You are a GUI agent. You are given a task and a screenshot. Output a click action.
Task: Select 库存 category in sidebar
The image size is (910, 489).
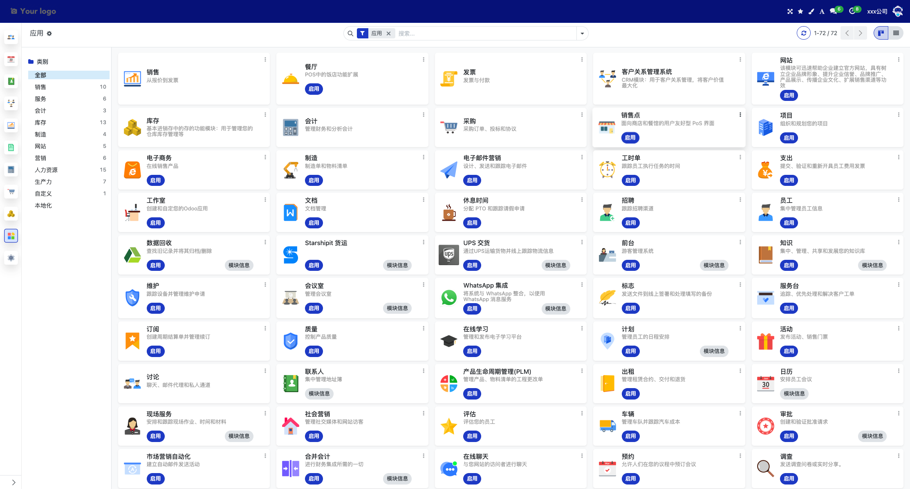40,122
